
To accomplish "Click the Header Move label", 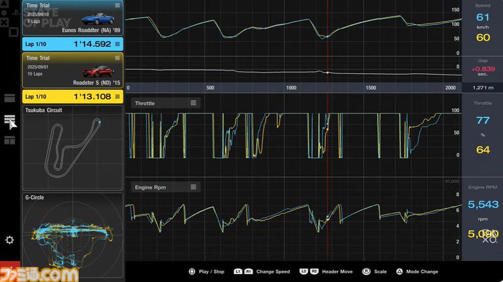I will [337, 272].
